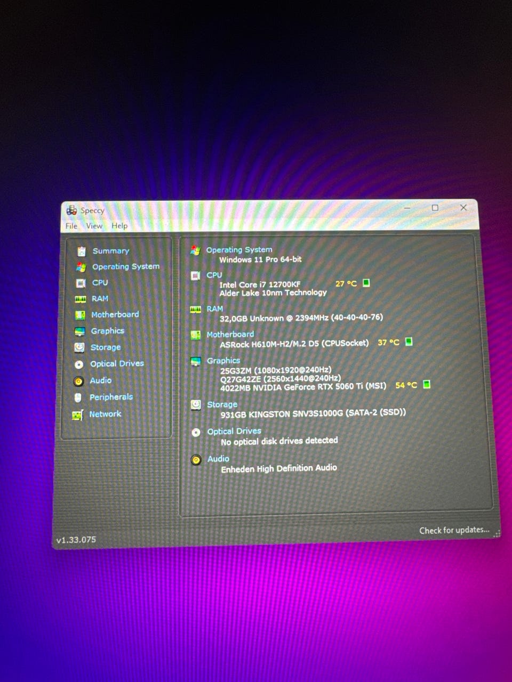
Task: Go to the CPU section in sidebar
Action: [x=100, y=282]
